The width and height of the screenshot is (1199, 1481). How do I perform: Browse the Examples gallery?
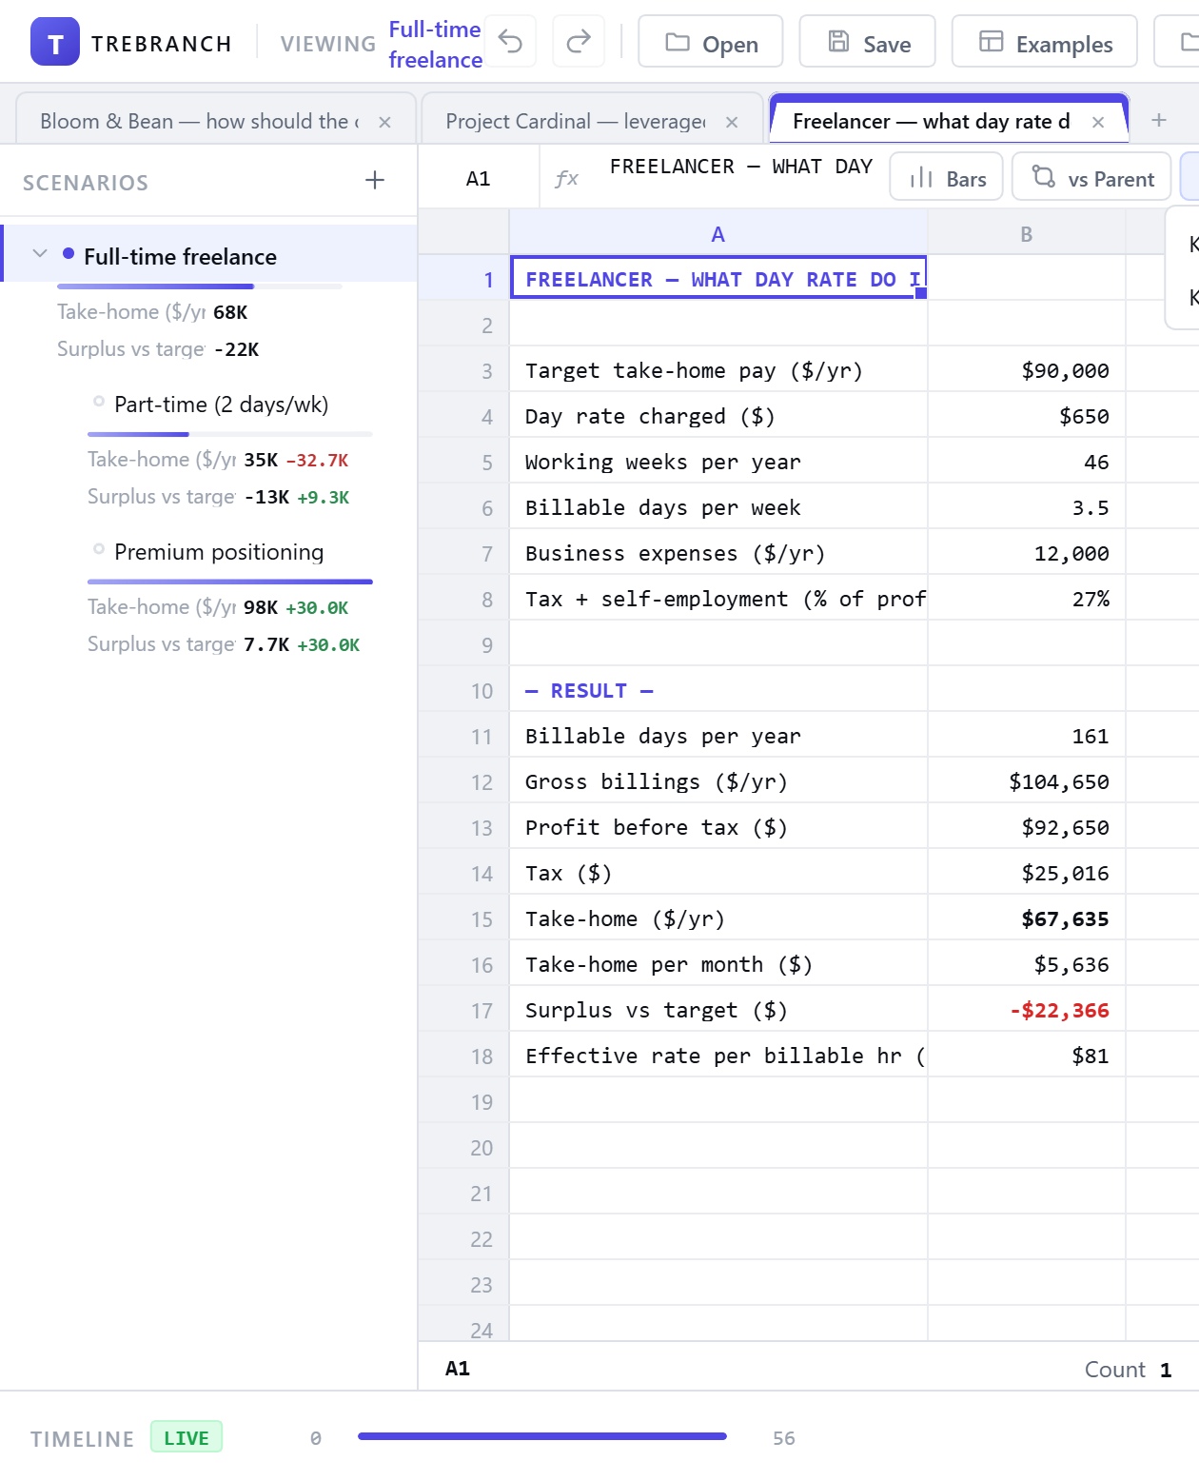pyautogui.click(x=1045, y=41)
